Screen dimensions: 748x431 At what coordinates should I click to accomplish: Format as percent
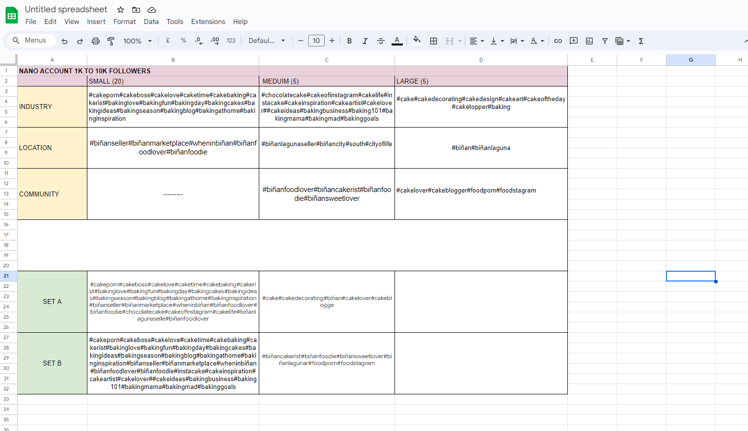click(x=184, y=41)
